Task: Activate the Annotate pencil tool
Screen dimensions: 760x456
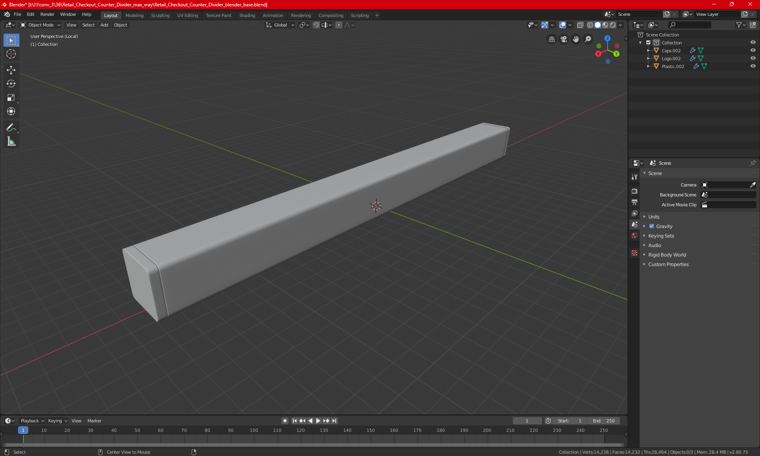Action: (11, 127)
